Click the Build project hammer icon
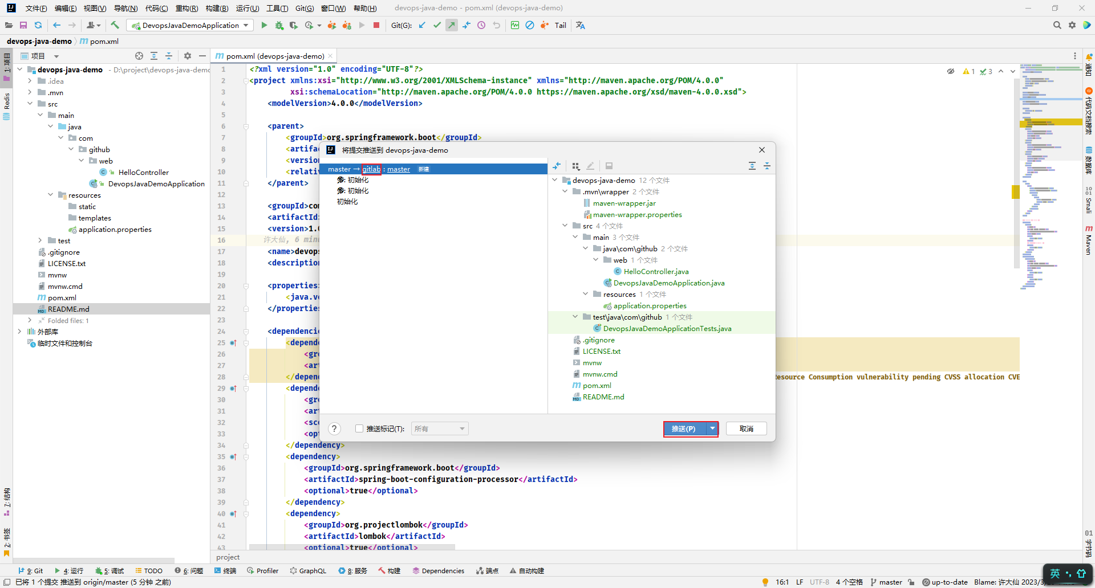This screenshot has width=1095, height=588. tap(115, 25)
